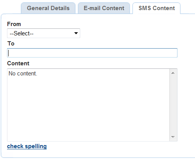Click the empty header area right of SMS Content
This screenshot has height=161, width=195.
[188, 8]
